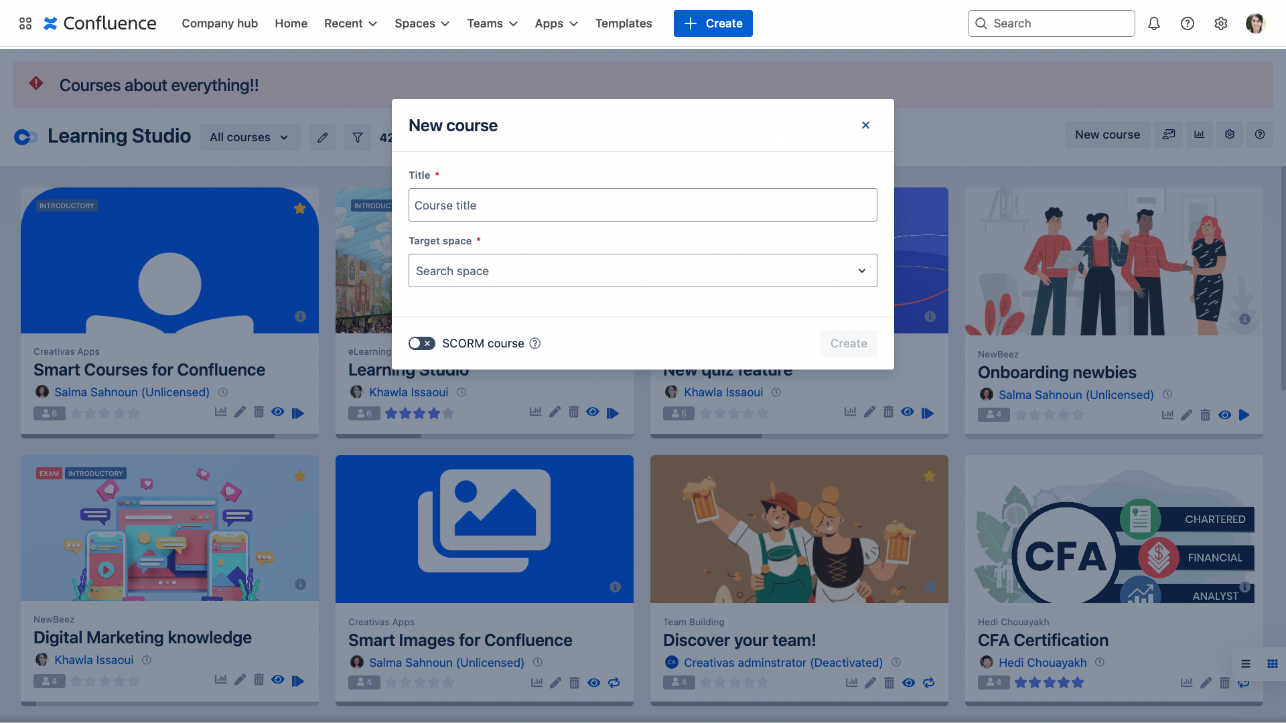
Task: Open the app switcher grid icon
Action: [25, 23]
